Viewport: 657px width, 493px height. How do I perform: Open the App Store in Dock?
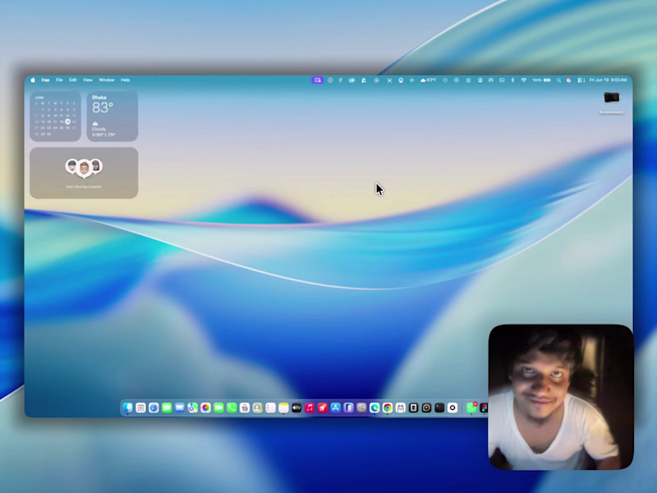pos(336,408)
